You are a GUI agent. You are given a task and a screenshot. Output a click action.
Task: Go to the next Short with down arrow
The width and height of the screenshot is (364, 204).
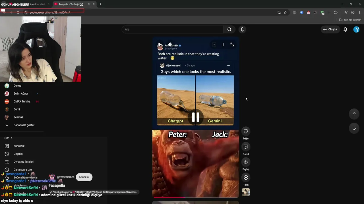[x=354, y=128]
